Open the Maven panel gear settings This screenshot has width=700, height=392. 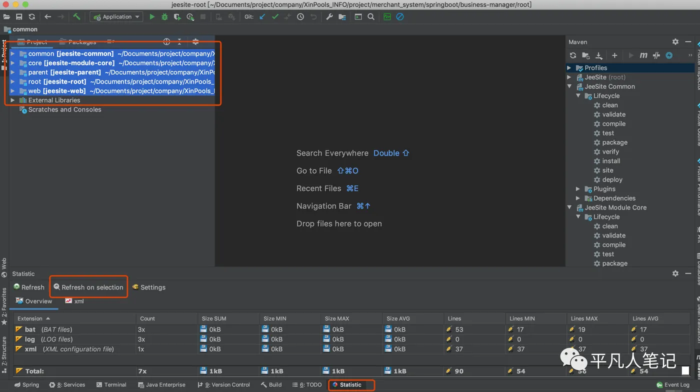click(675, 42)
